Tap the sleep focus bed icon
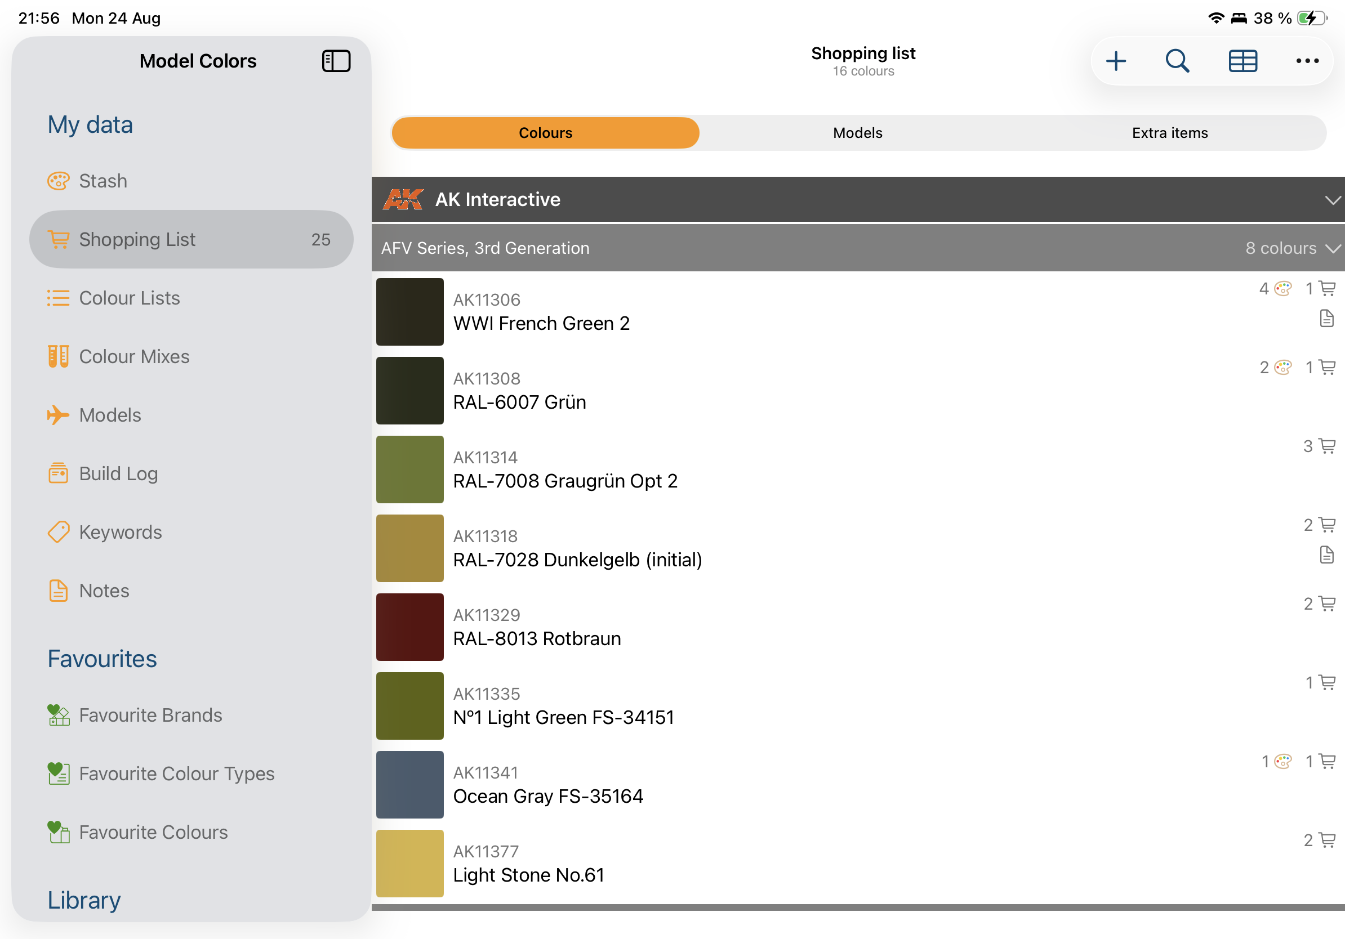 coord(1239,18)
